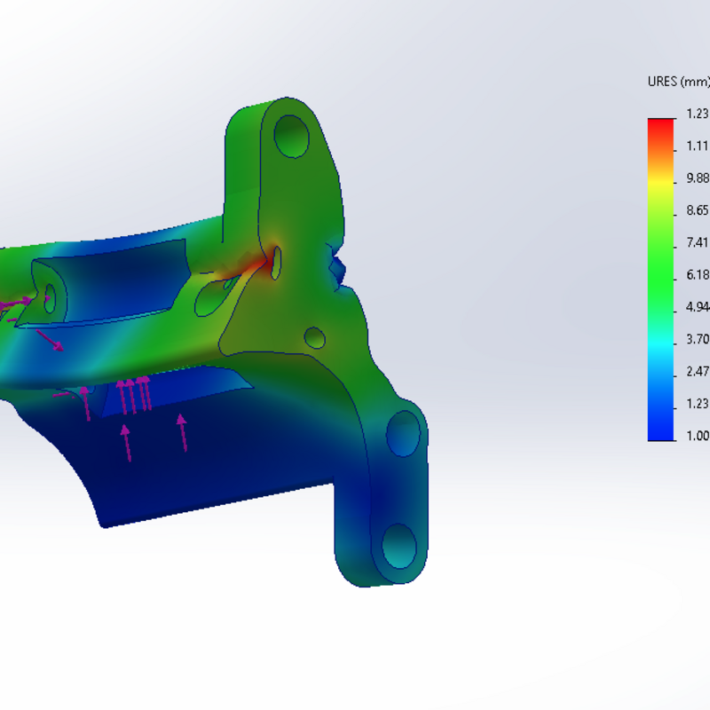Click the cluster of purple upward force arrows
The width and height of the screenshot is (710, 710).
135,395
